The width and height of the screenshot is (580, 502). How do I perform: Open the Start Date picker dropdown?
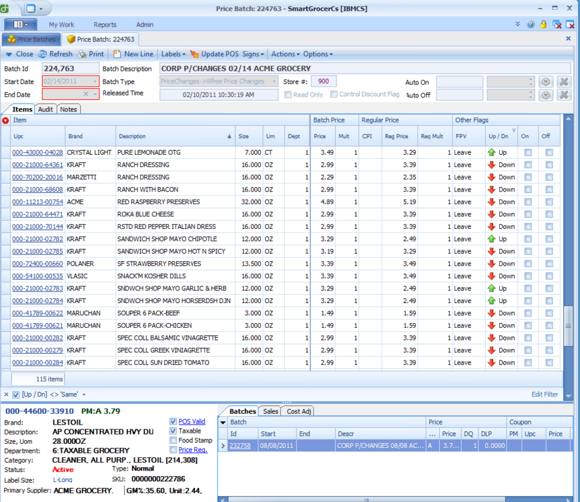tap(95, 81)
